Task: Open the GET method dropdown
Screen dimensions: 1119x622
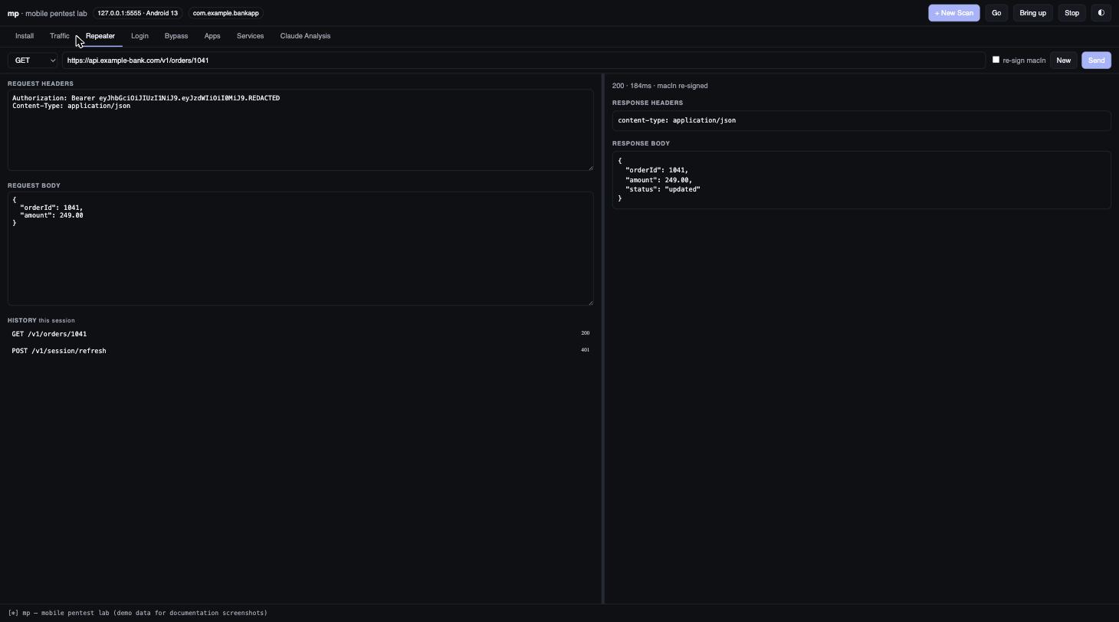Action: [33, 61]
